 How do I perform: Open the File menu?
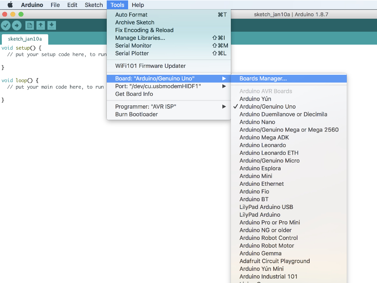(55, 5)
